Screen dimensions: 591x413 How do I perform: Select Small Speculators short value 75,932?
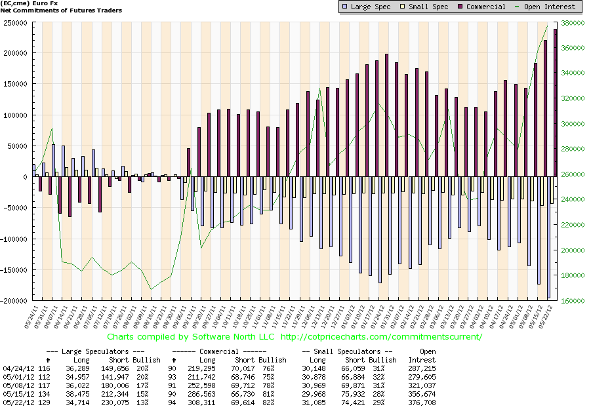pyautogui.click(x=354, y=394)
